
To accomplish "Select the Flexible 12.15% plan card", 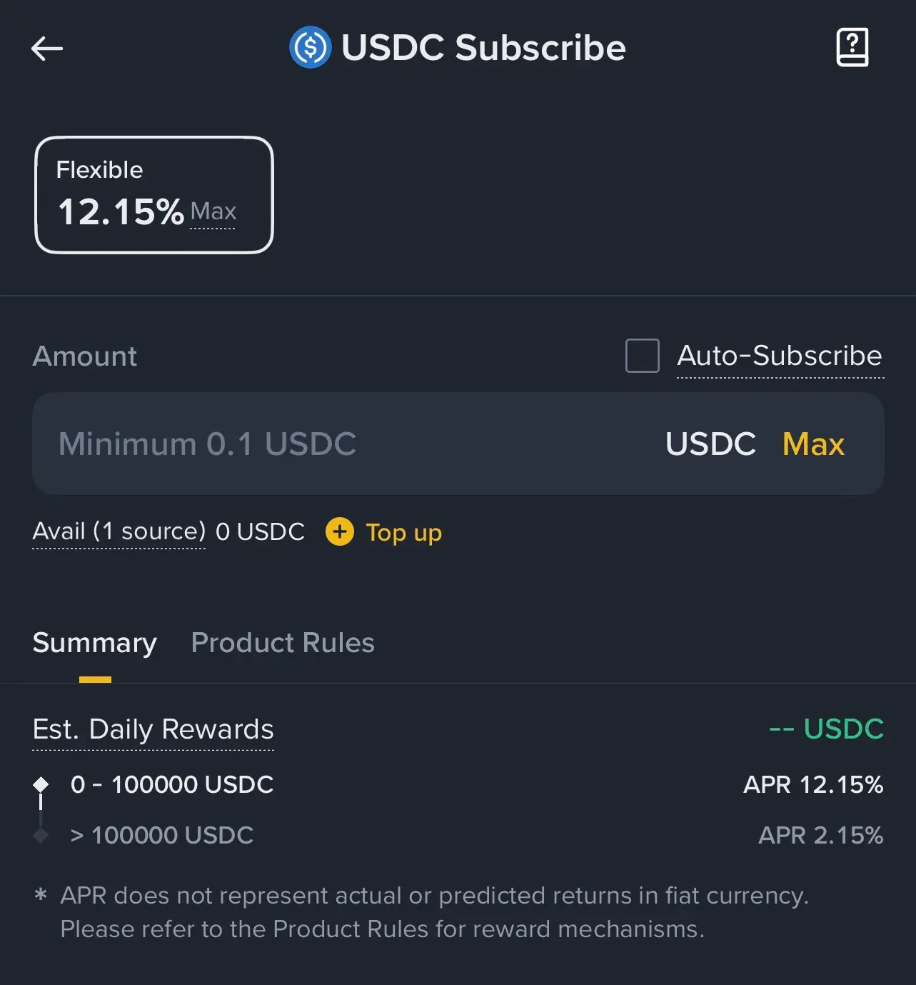I will tap(154, 195).
